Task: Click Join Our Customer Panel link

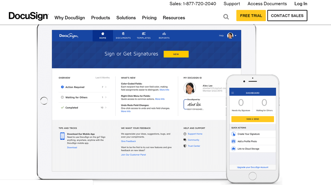Action: click(134, 155)
